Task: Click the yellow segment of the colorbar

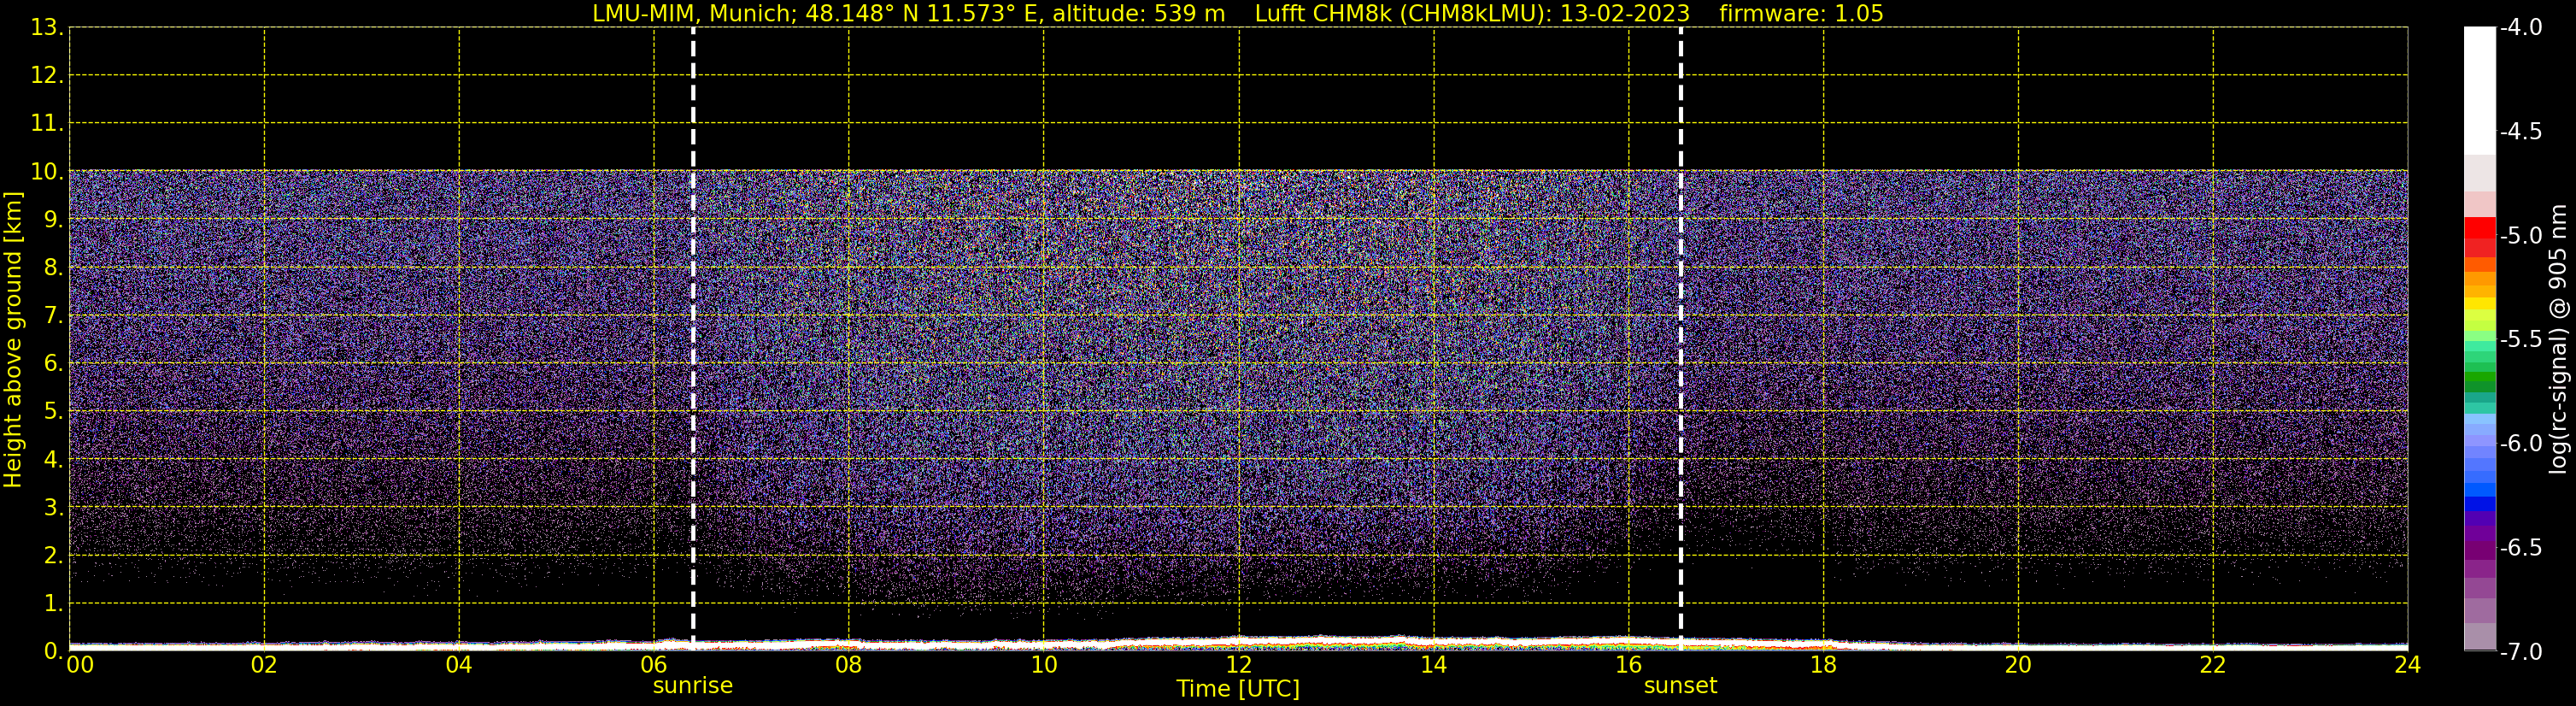Action: pos(2480,303)
